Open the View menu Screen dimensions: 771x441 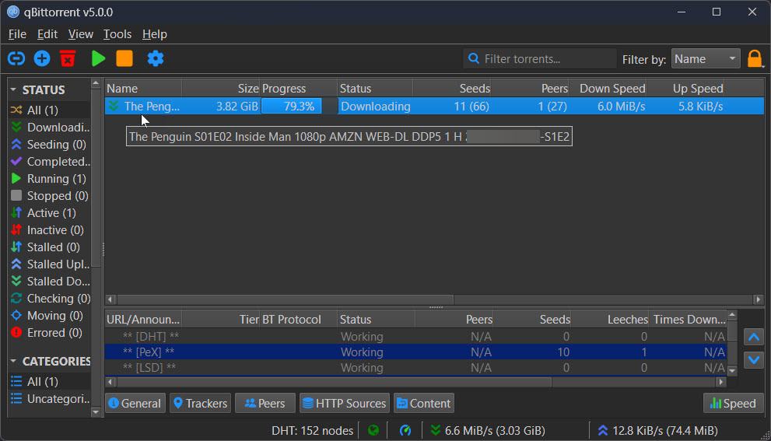click(81, 34)
